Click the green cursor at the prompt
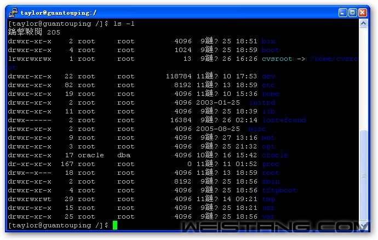Image resolution: width=378 pixels, height=240 pixels. [x=115, y=225]
